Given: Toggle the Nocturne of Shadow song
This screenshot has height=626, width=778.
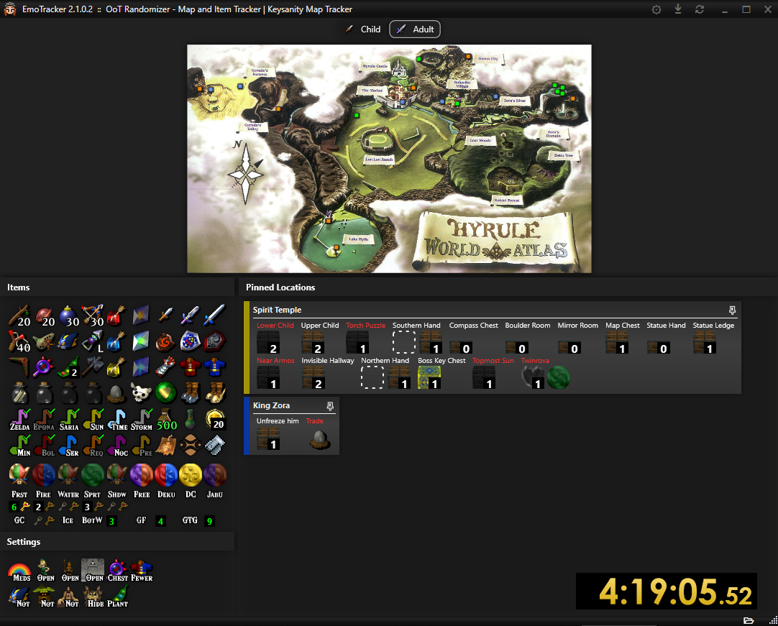Looking at the screenshot, I should [x=117, y=446].
